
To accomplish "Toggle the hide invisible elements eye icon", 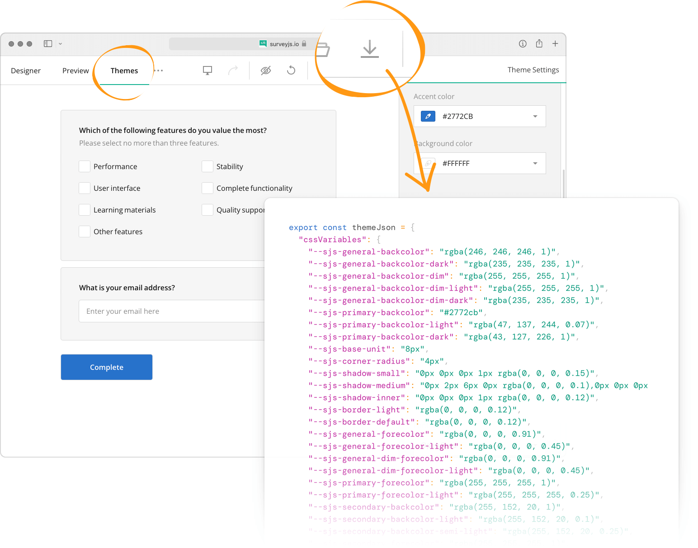I will [265, 71].
